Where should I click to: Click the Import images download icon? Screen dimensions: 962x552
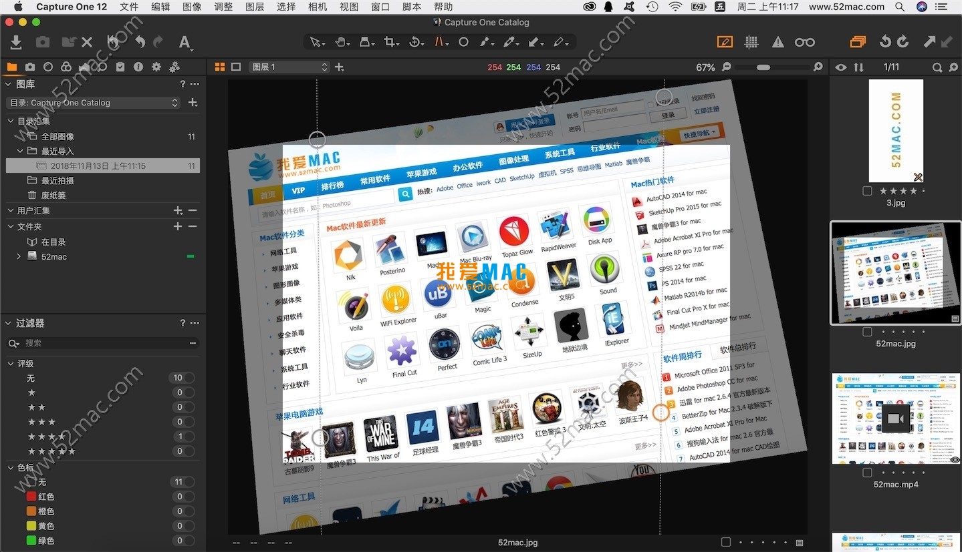(16, 42)
